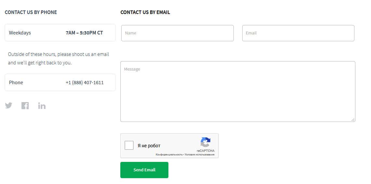Check the "Я не робот" checkbox
371x184 pixels.
[129, 145]
